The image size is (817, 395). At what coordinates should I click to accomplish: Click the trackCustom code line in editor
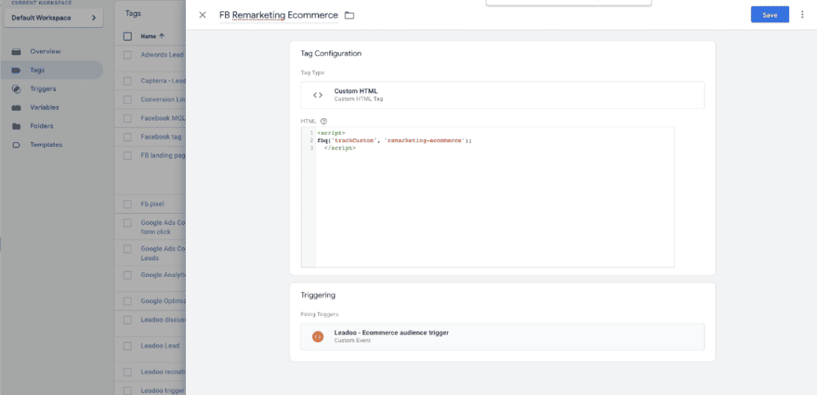394,140
